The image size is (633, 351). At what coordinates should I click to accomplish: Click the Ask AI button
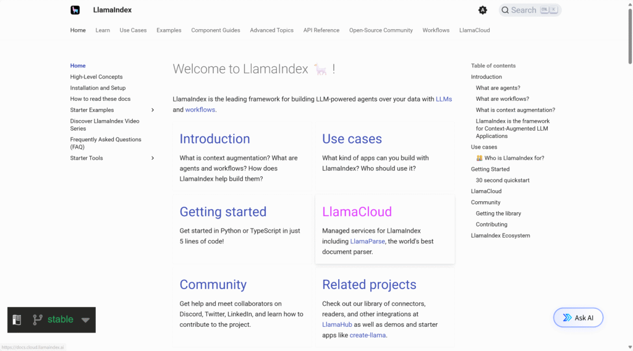click(x=578, y=318)
